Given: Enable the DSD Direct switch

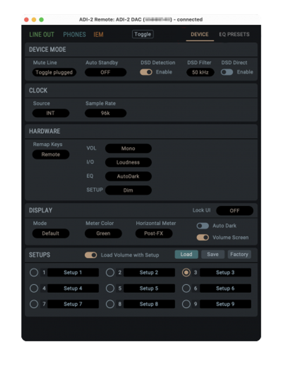Looking at the screenshot, I should tap(226, 72).
